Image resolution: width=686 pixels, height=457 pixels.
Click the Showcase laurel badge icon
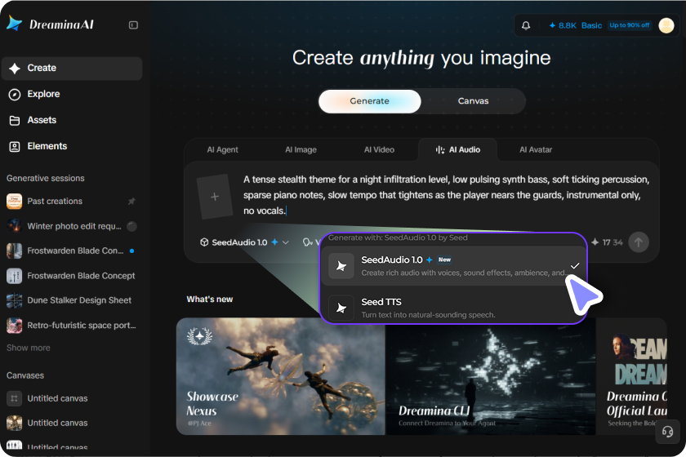pos(199,336)
